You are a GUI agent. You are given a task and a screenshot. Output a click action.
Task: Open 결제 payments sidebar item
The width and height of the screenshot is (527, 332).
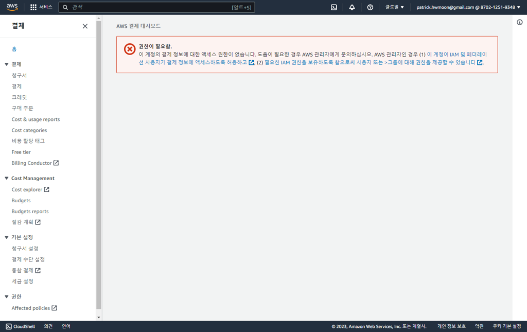coord(16,86)
